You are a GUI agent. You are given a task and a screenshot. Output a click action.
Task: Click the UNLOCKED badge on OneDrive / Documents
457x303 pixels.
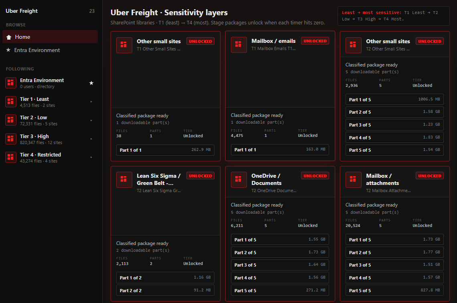pos(315,176)
